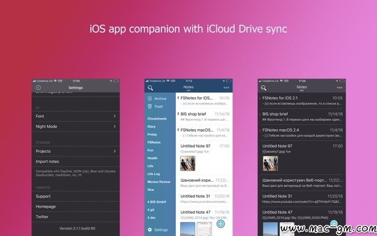Tap the Settings gear icon in the sidebar

coord(150,230)
